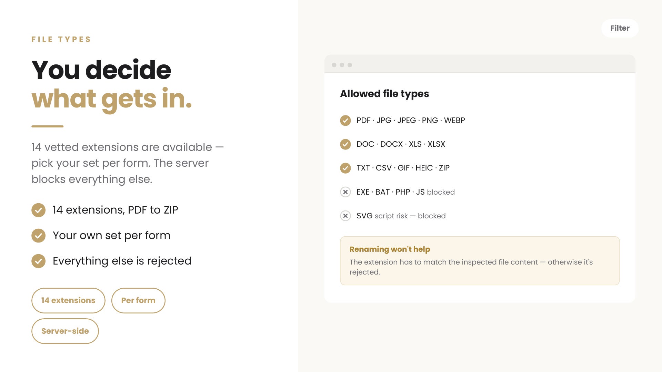Click the extension-must-match-content notice description
Viewport: 662px width, 372px height.
(x=471, y=267)
